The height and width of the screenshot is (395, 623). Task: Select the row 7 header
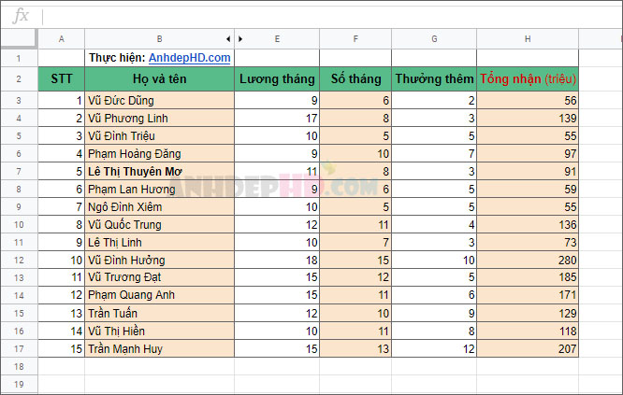tap(19, 171)
